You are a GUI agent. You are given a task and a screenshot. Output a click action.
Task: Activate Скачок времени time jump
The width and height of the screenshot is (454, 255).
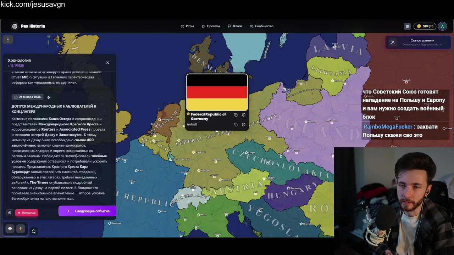(422, 42)
